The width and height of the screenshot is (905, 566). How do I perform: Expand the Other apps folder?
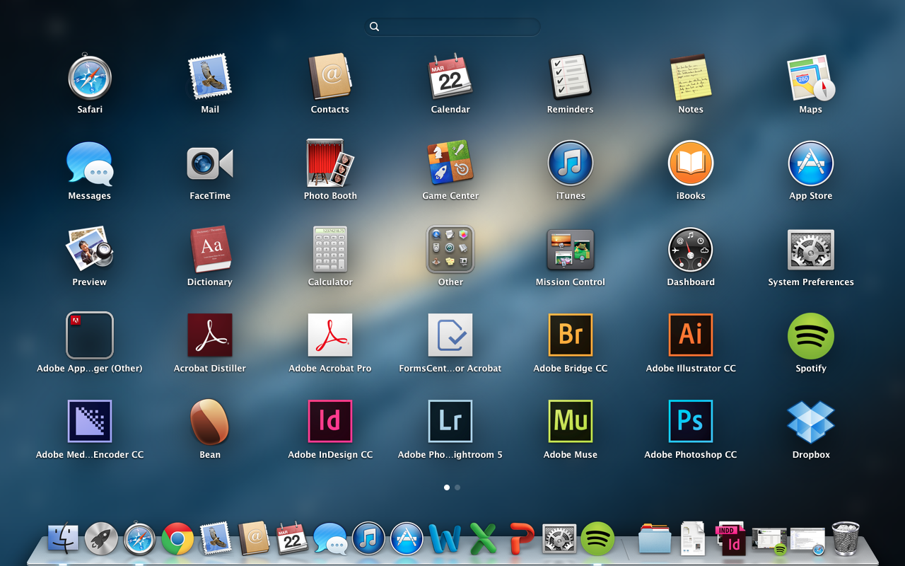pos(450,250)
